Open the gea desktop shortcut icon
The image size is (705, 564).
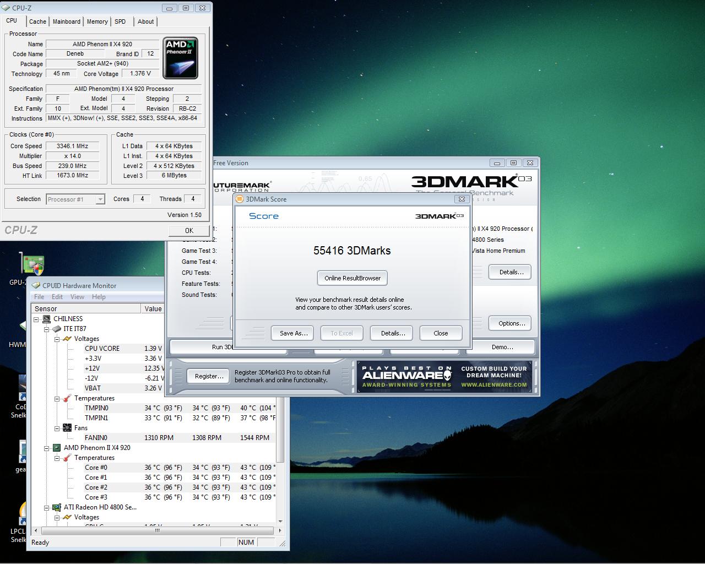(x=22, y=452)
